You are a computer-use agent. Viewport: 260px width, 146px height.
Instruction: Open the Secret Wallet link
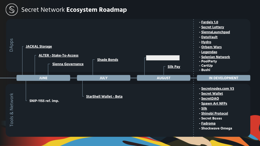point(212,94)
